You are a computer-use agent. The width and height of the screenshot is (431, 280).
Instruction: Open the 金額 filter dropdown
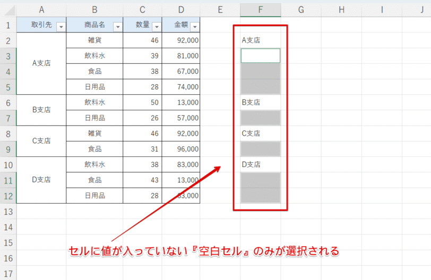pos(195,27)
